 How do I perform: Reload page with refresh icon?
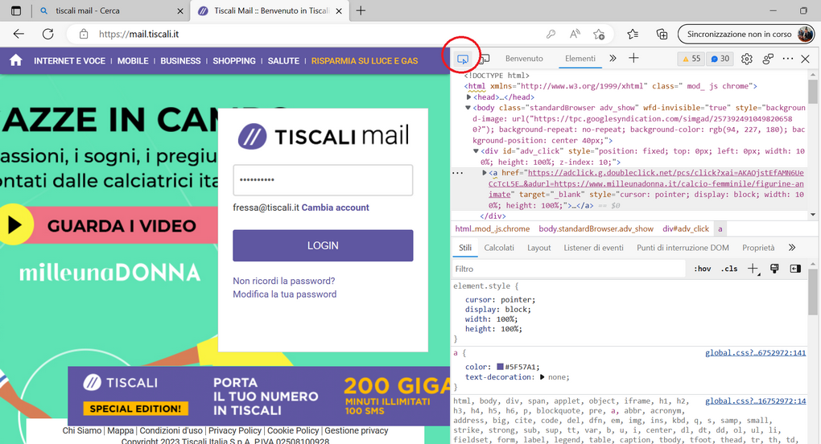pyautogui.click(x=47, y=34)
